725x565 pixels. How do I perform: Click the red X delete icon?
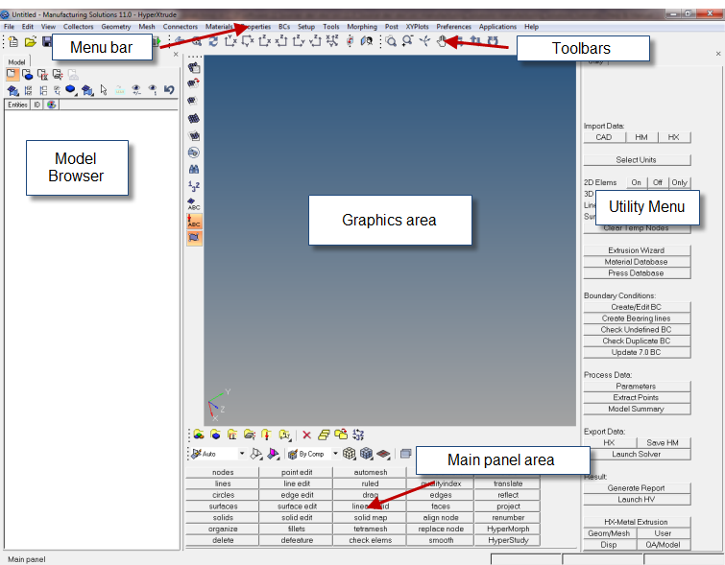tap(306, 435)
